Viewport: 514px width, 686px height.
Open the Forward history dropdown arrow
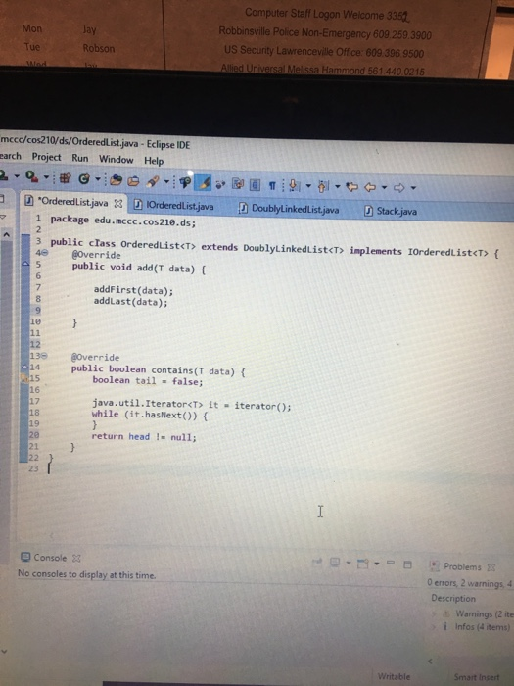(413, 188)
